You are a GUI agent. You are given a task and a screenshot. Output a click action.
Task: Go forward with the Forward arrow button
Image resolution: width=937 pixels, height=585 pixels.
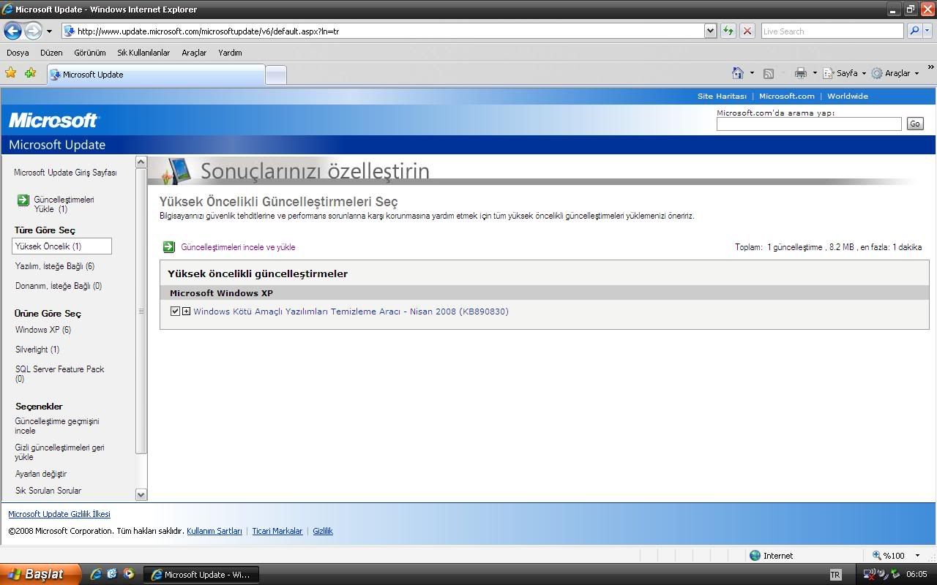click(x=33, y=31)
